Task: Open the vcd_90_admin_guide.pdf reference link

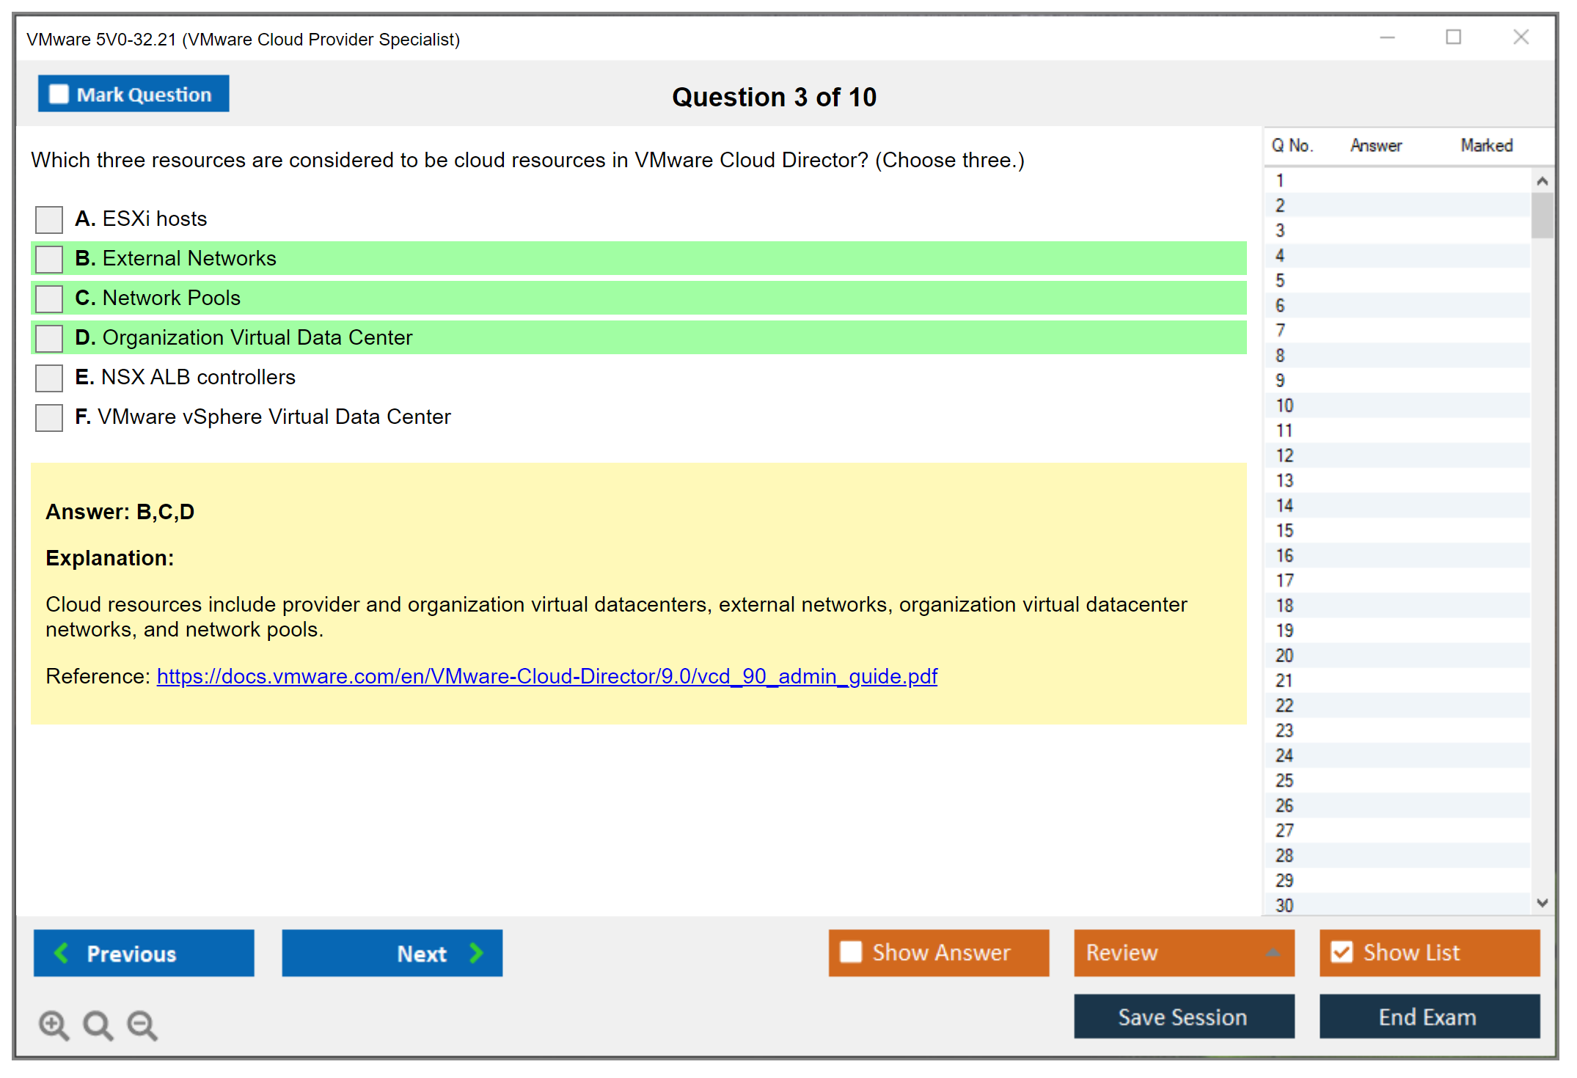Action: [x=546, y=676]
